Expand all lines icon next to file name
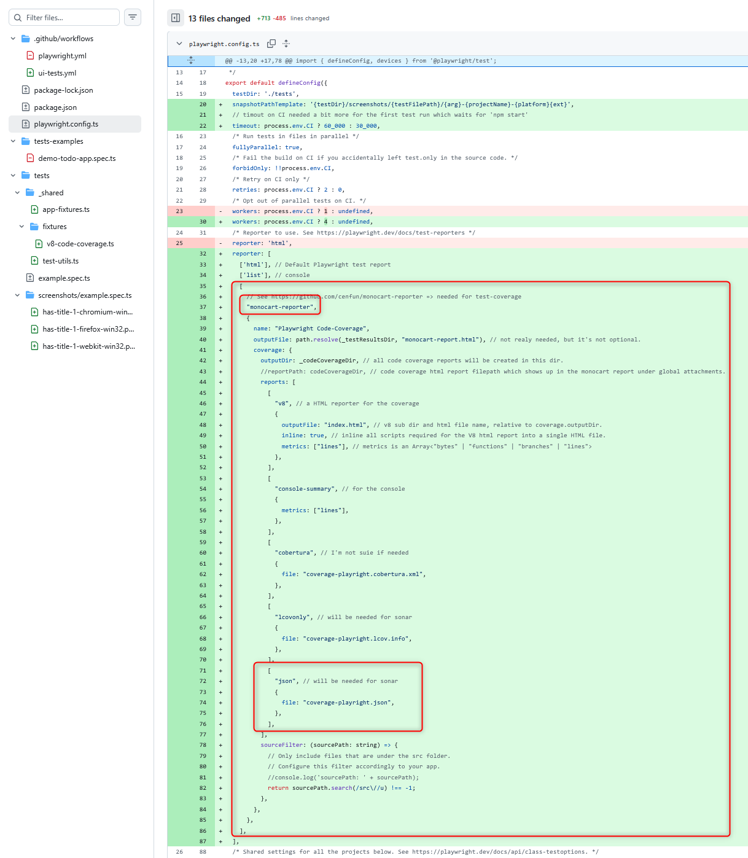Screen dimensions: 748x858 [286, 44]
